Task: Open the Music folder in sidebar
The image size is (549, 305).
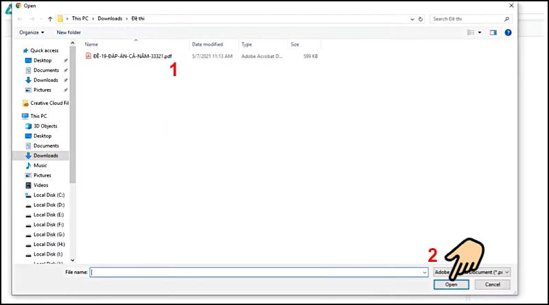Action: pyautogui.click(x=40, y=165)
